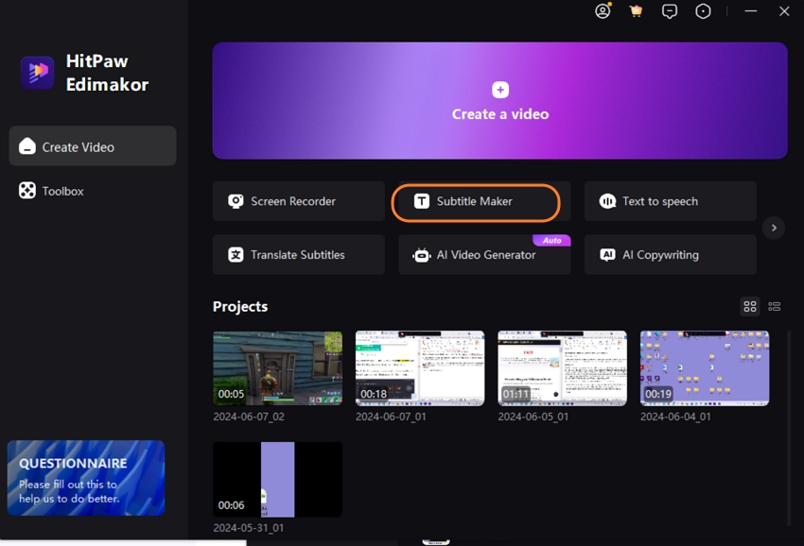This screenshot has height=546, width=804.
Task: Open the Questionnaire banner
Action: click(85, 478)
